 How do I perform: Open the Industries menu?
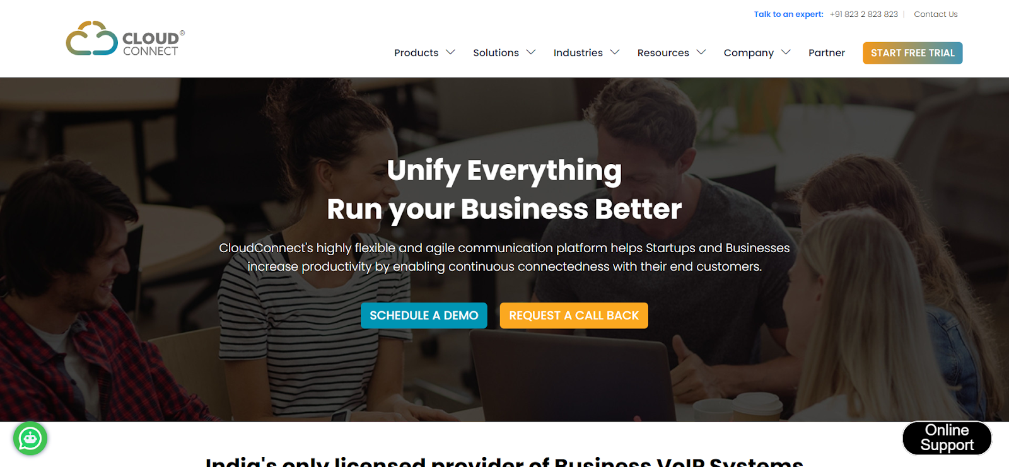click(578, 53)
